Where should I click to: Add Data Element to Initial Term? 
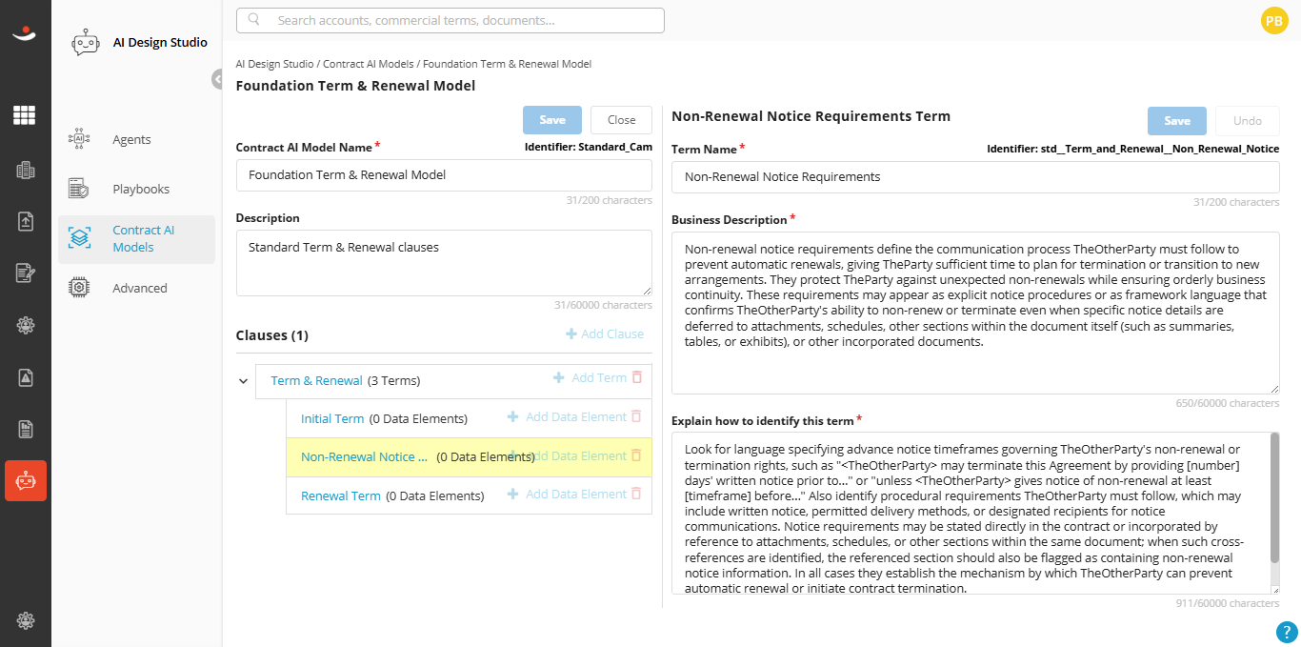567,416
